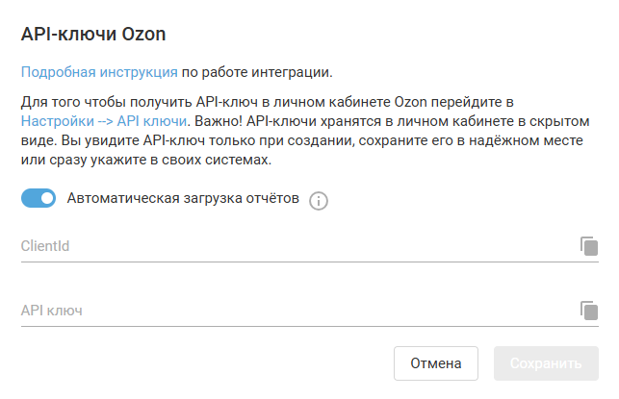The image size is (619, 399).
Task: Follow the Настройки --> API ключи link
Action: 105,122
